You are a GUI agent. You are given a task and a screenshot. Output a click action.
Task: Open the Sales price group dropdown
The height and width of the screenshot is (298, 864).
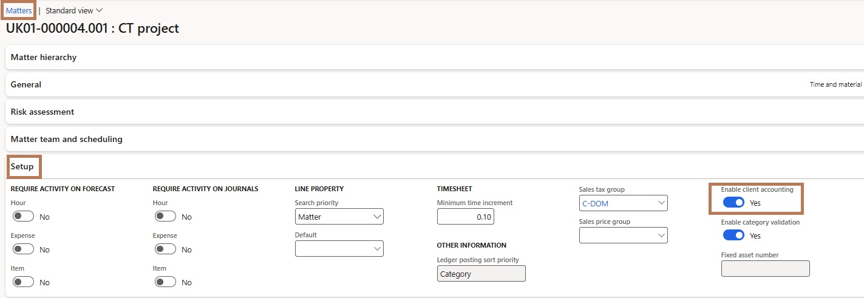[x=624, y=235]
